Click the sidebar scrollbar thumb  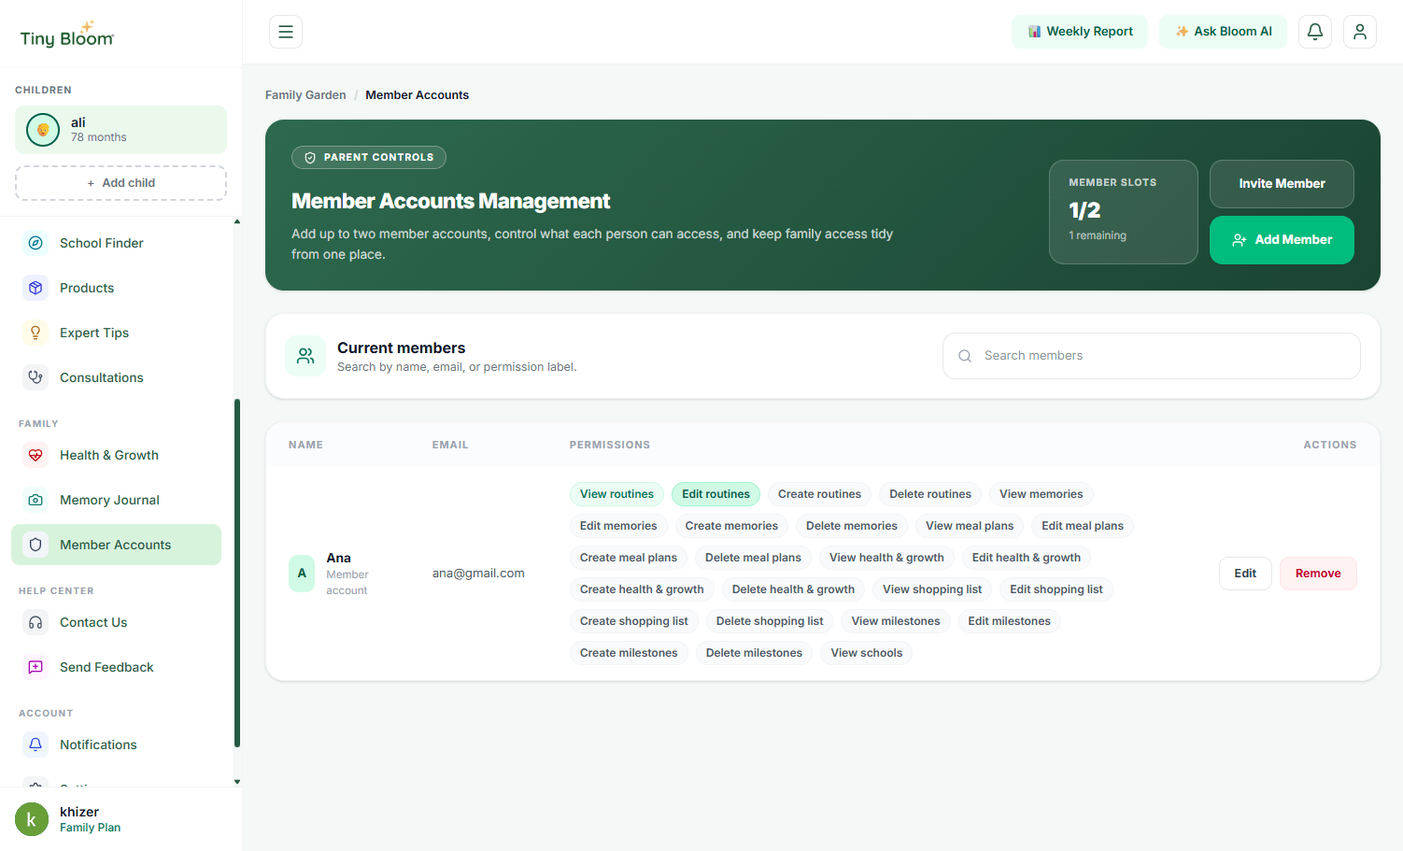click(x=237, y=573)
